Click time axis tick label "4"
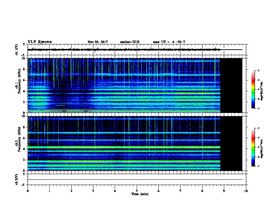Screen dimensions: 277x214 click(x=115, y=191)
